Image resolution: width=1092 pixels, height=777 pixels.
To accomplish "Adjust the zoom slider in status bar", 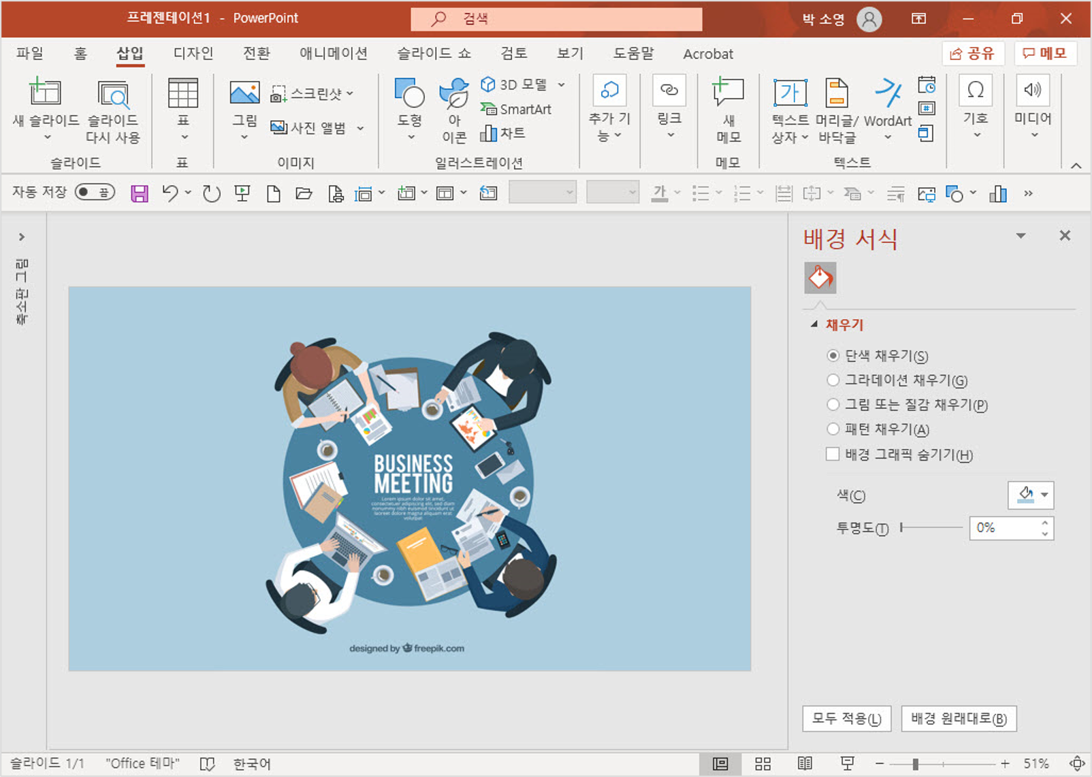I will click(x=942, y=764).
